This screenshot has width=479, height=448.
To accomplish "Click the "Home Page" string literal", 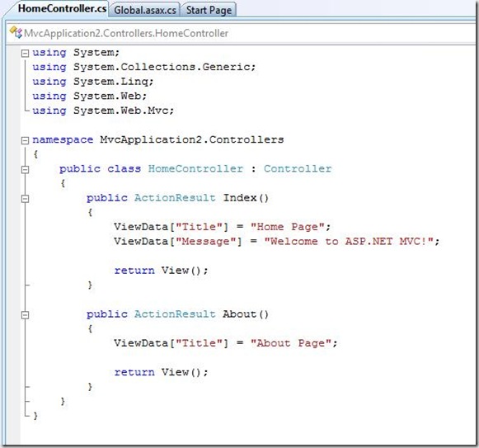I will click(288, 227).
